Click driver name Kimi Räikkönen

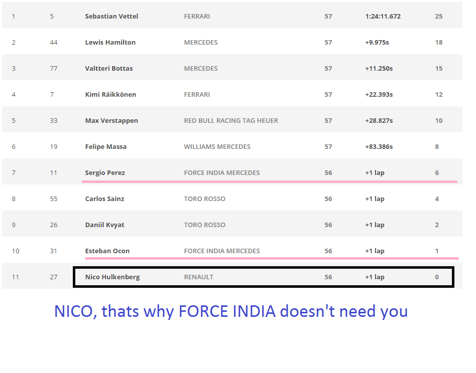click(110, 95)
